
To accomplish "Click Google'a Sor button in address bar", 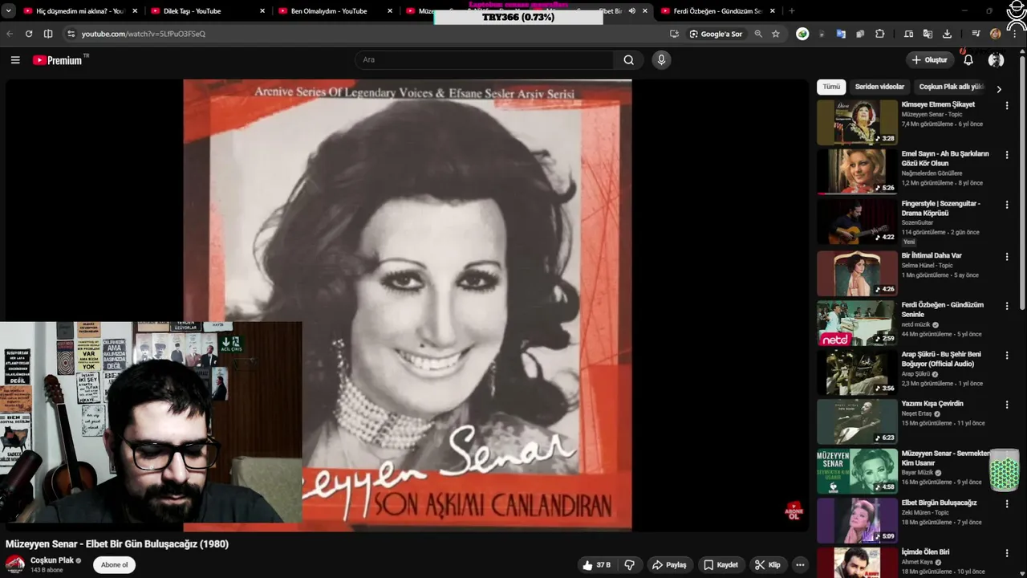I will click(716, 34).
